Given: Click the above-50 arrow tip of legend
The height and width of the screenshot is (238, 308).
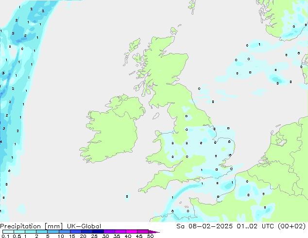Looking at the screenshot, I should click(x=154, y=232).
